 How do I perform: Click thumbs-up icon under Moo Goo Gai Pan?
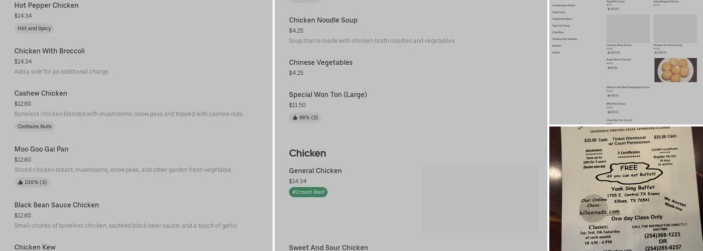pos(21,182)
